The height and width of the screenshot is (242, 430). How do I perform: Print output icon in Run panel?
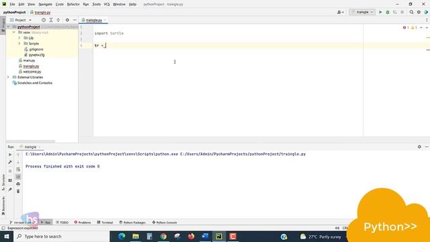pyautogui.click(x=18, y=184)
